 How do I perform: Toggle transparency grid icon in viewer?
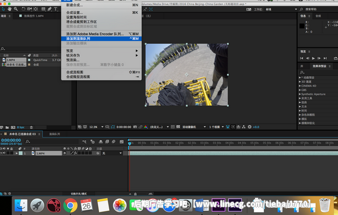(x=178, y=127)
